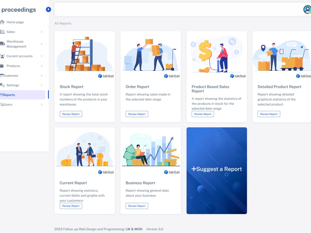Click the Current accounts people icon
The image size is (311, 233).
(2, 56)
